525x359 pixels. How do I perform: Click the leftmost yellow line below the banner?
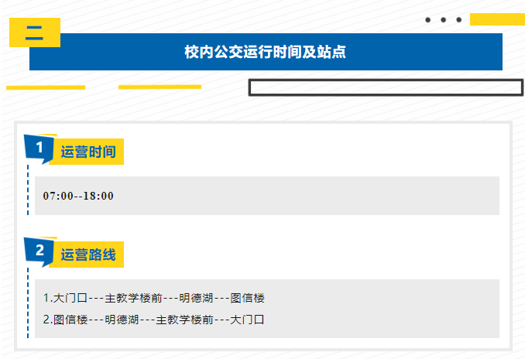pos(45,87)
